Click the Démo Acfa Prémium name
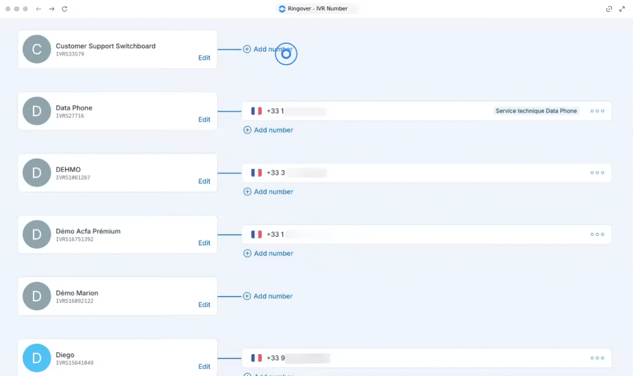The height and width of the screenshot is (376, 633). click(88, 231)
